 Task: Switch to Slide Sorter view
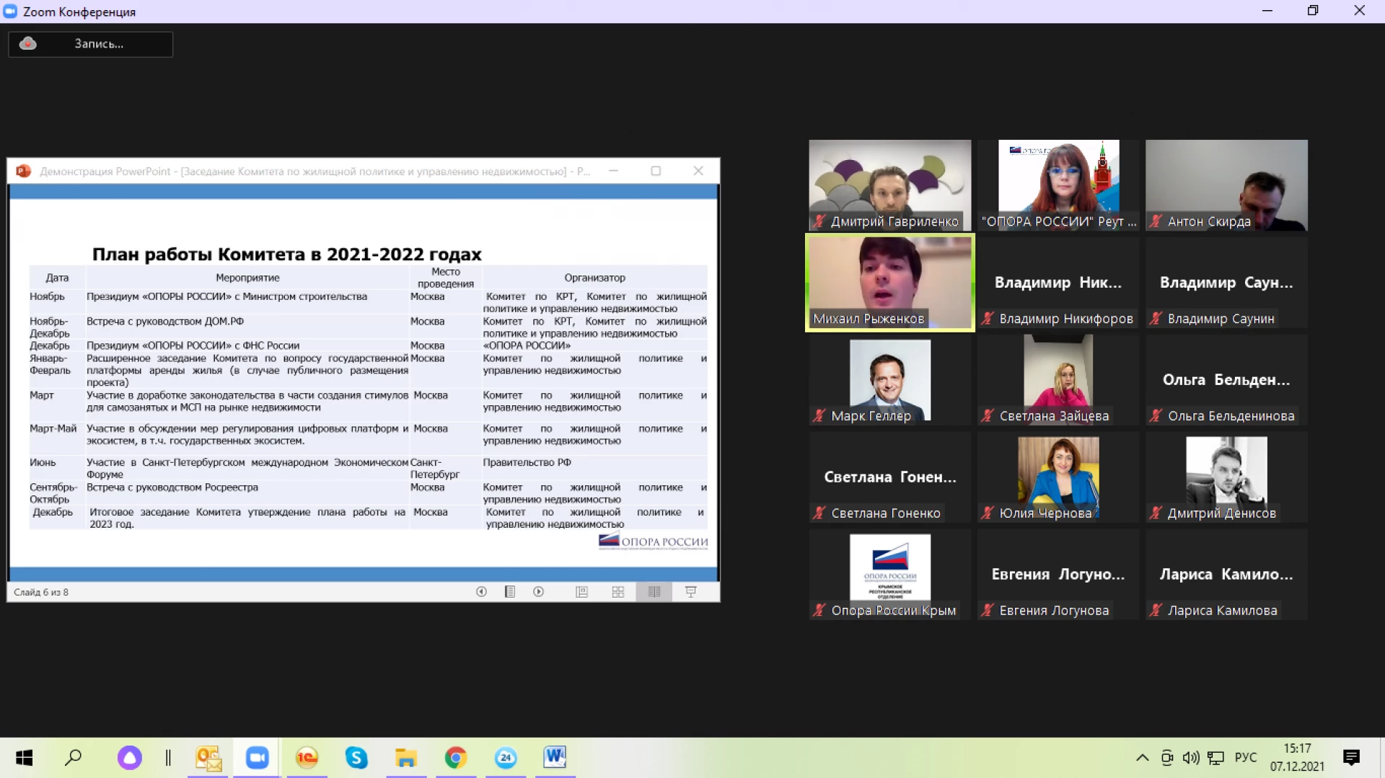point(618,592)
